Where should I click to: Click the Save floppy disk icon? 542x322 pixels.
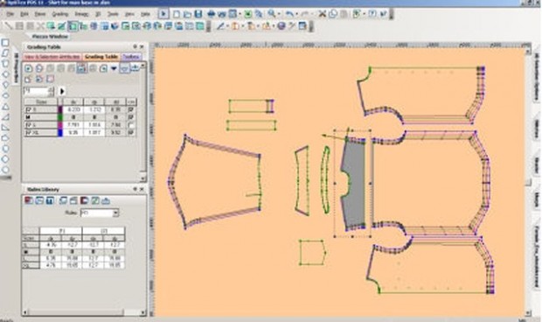(198, 14)
